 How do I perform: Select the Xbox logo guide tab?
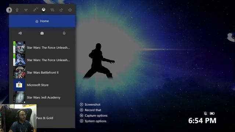[x=43, y=10]
